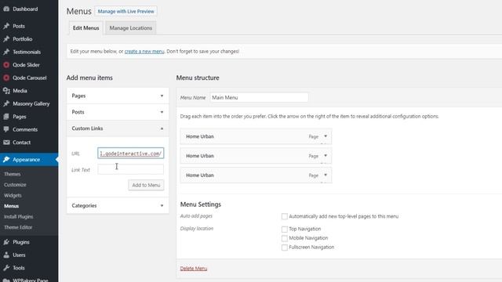
Task: Click the Delete Menu link
Action: coord(194,268)
